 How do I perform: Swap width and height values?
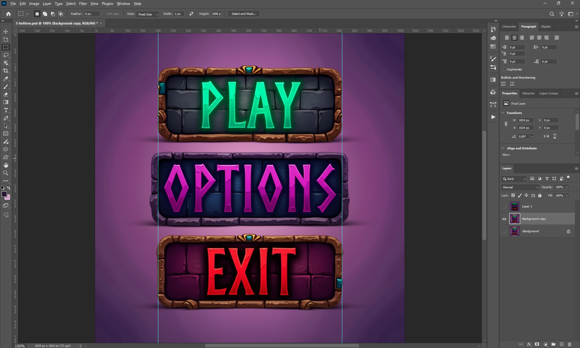pos(191,14)
